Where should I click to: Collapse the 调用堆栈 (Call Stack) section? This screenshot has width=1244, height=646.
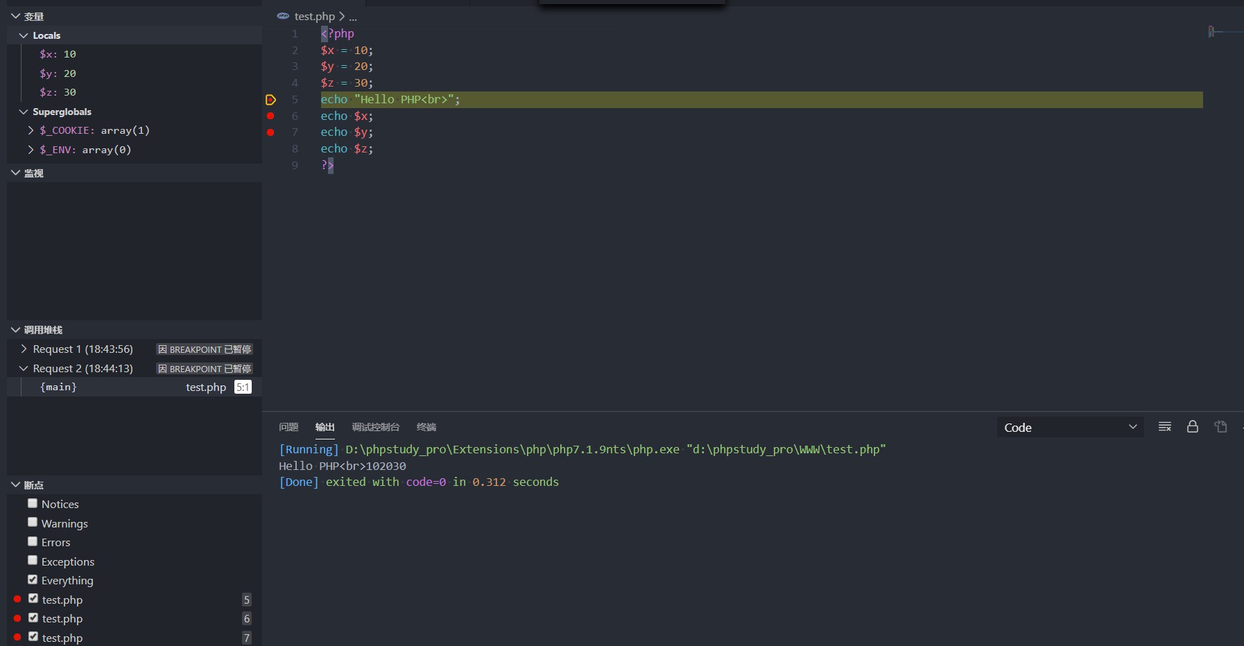pos(15,330)
